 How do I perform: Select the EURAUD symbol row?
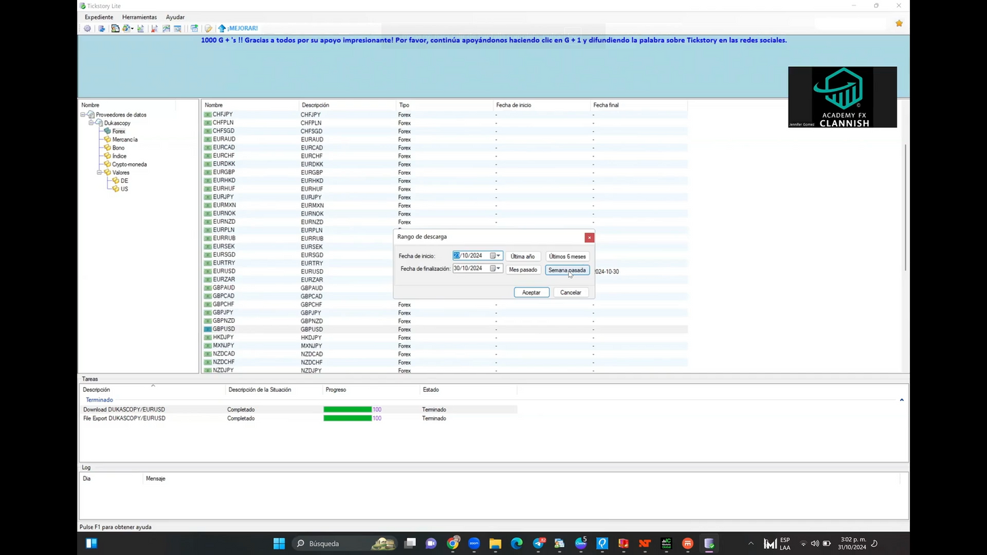[x=445, y=139]
